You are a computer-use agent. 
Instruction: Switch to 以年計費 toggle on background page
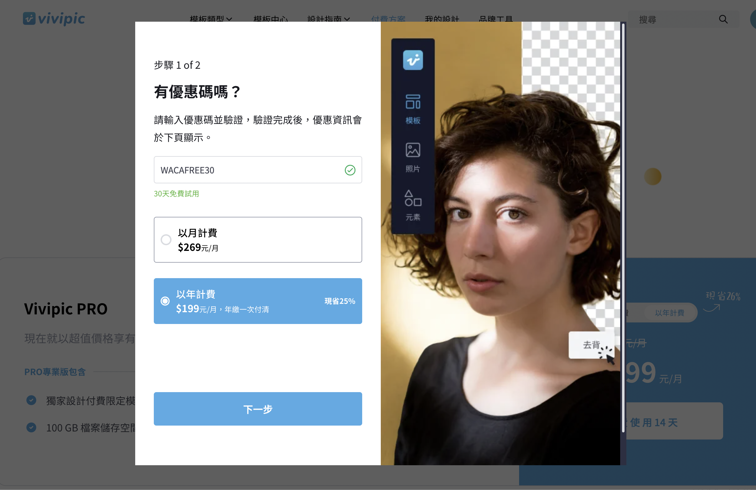(x=669, y=313)
